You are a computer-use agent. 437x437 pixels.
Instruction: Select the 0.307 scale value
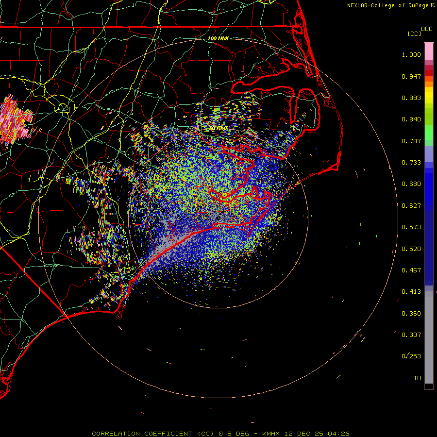[x=411, y=335]
